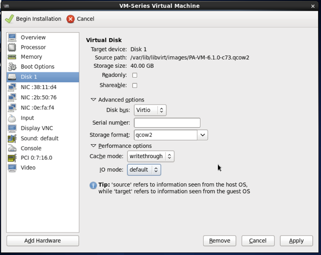Select NIC :38:11:d4 in hardware list

pos(39,87)
